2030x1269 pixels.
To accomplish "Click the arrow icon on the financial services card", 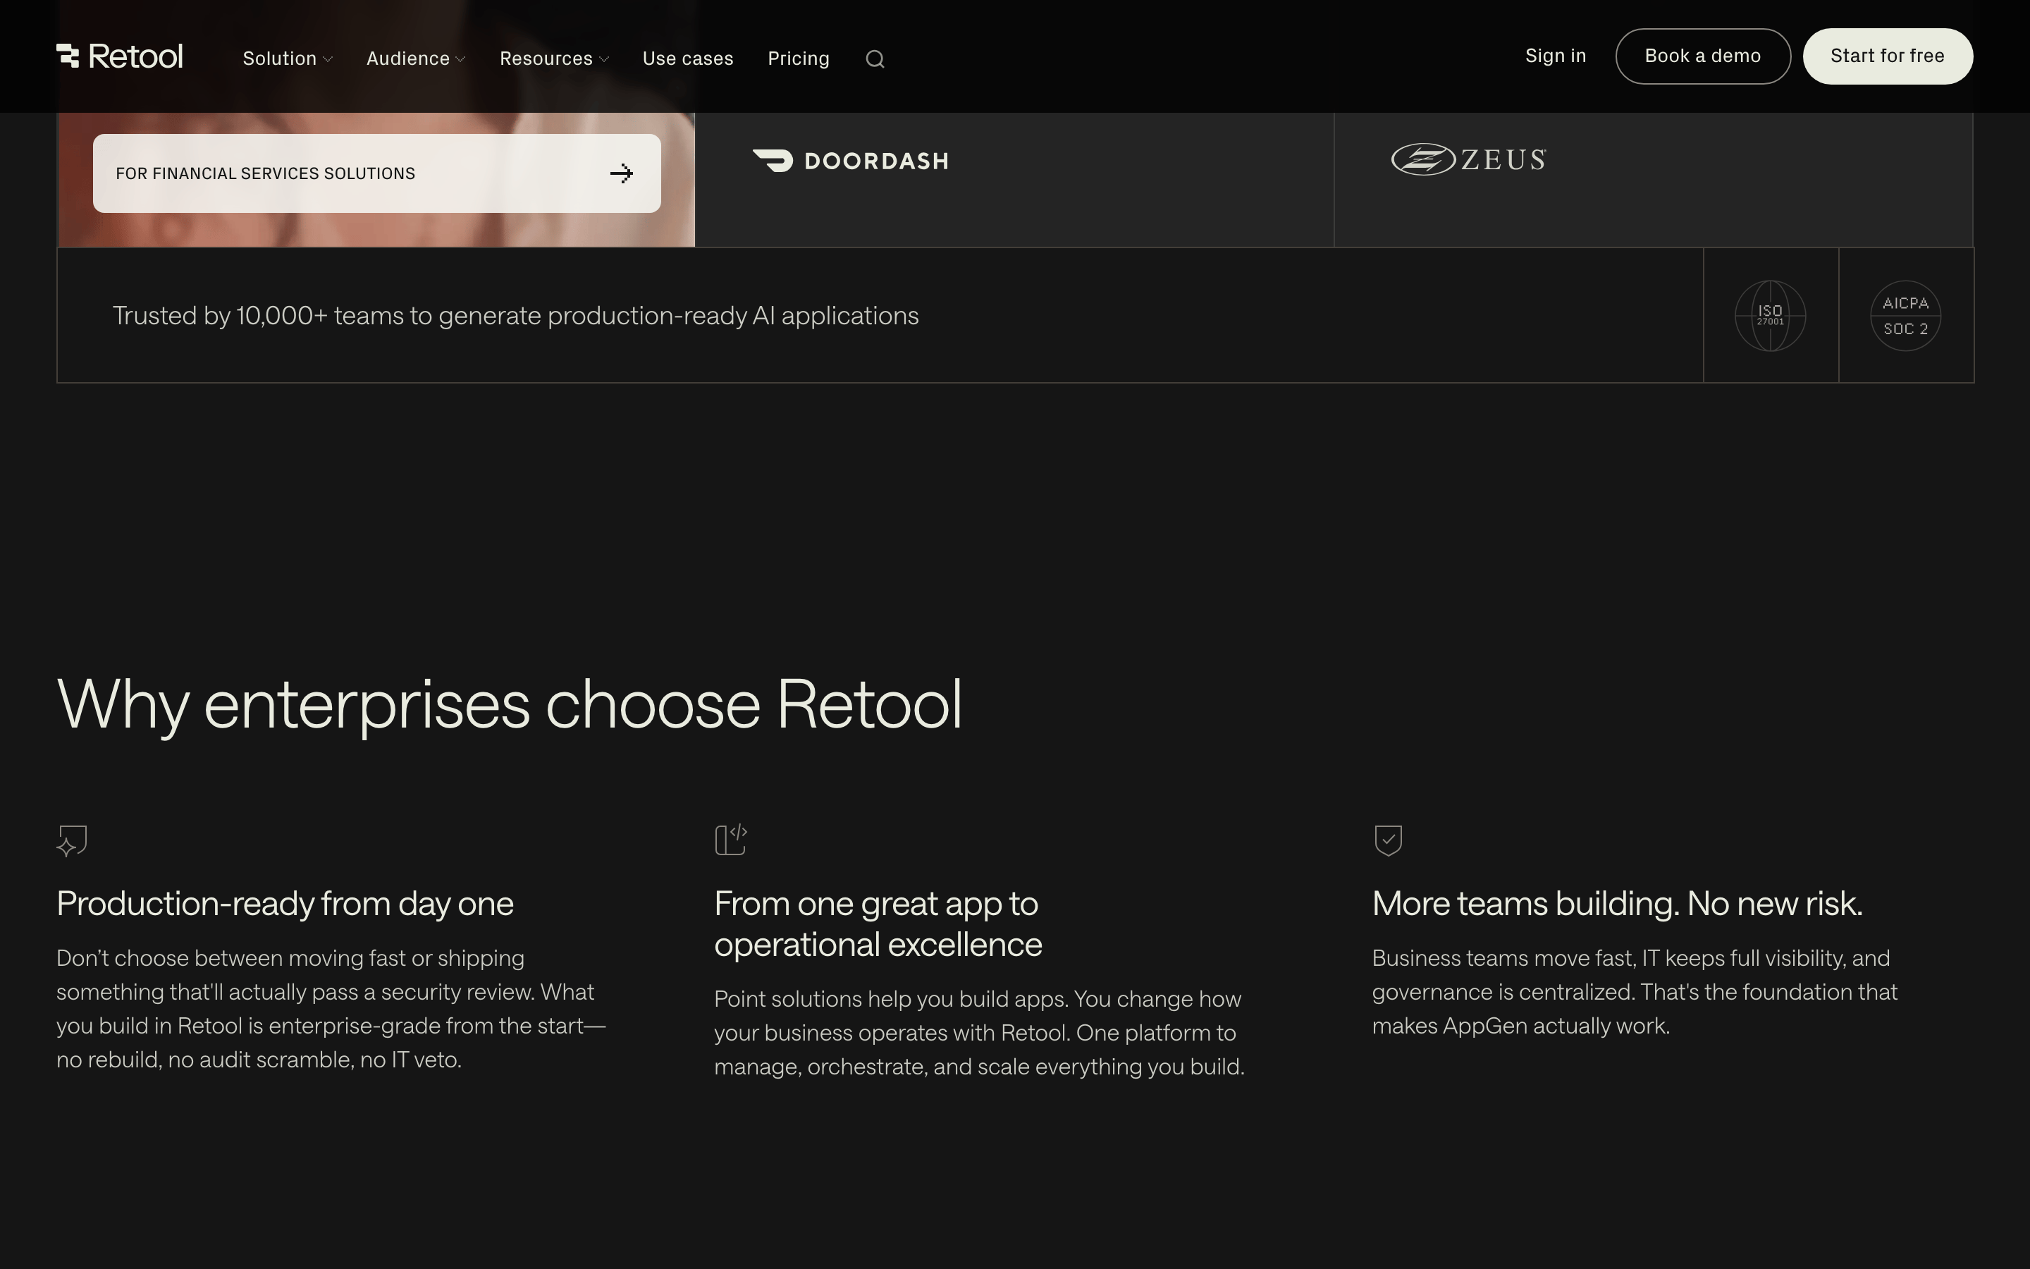I will coord(622,173).
